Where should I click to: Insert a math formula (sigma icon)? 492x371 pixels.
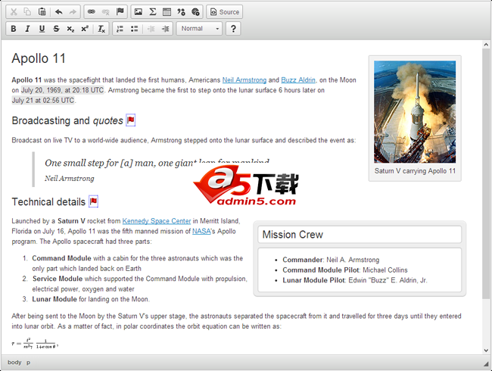pyautogui.click(x=152, y=12)
